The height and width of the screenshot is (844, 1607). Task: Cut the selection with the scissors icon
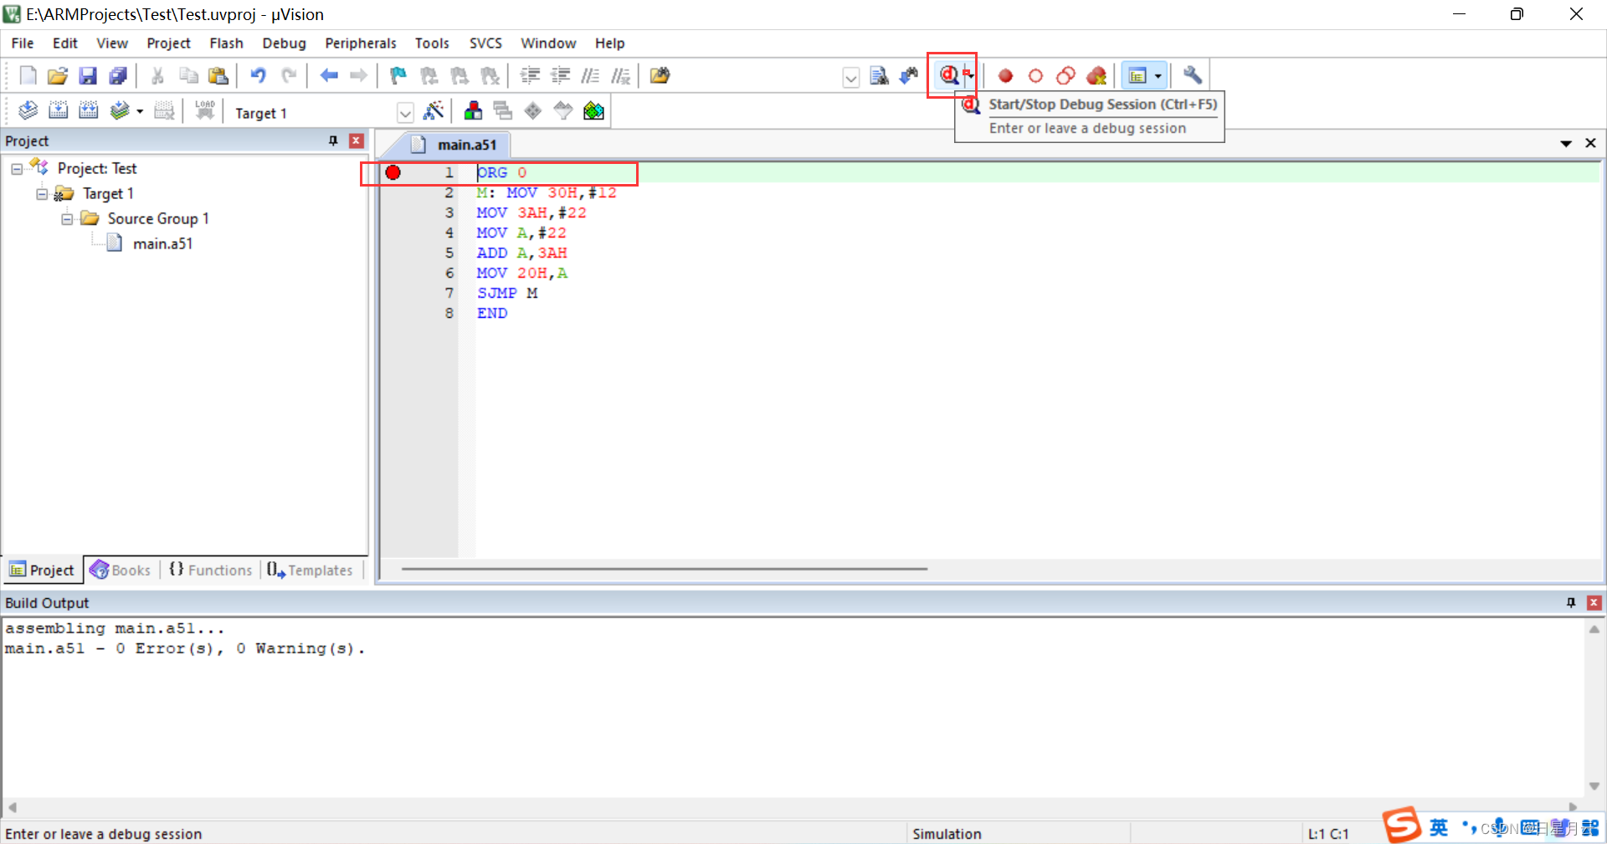pyautogui.click(x=157, y=76)
